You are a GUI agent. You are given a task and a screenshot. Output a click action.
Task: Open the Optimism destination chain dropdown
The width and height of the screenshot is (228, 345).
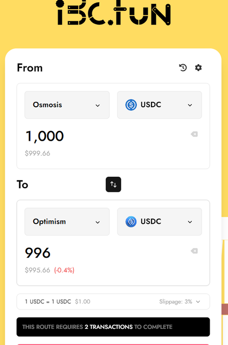click(67, 222)
